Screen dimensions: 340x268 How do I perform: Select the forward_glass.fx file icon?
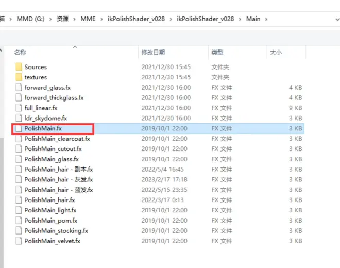19,87
